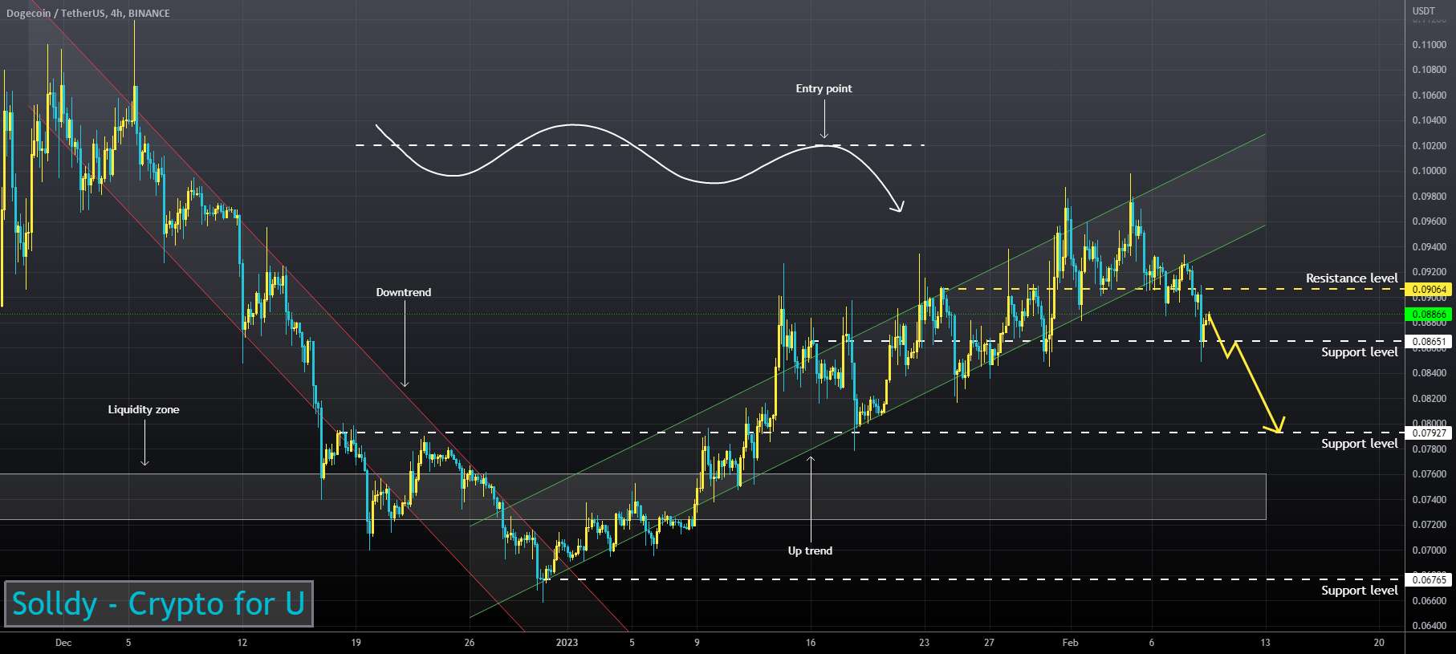Click the 0.11000 price axis label

tap(1429, 45)
